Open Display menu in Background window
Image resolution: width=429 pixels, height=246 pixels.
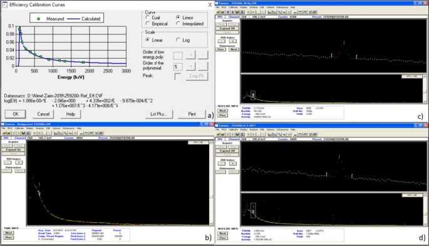click(x=29, y=128)
